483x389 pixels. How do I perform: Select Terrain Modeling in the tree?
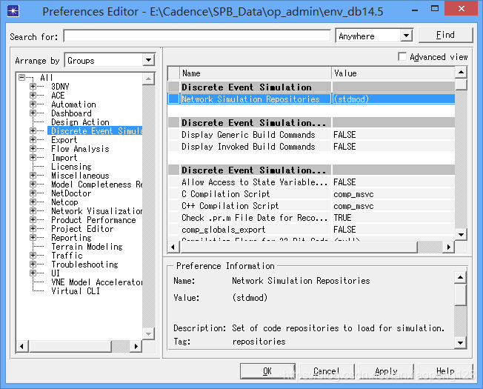click(x=87, y=247)
